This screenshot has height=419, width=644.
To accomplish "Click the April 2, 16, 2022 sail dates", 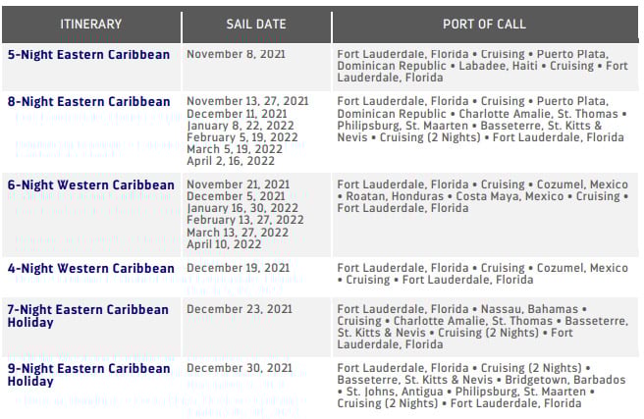I will [231, 161].
